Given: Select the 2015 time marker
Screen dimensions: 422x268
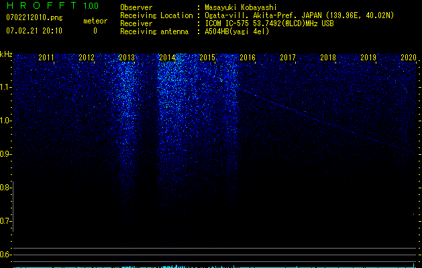Looking at the screenshot, I should (x=207, y=57).
